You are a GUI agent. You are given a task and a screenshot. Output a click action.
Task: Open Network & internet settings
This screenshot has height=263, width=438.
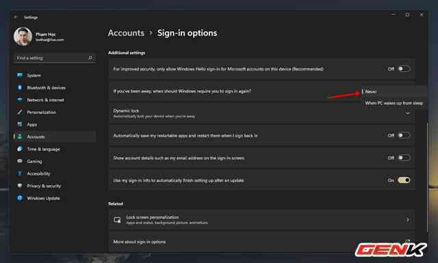click(x=55, y=100)
